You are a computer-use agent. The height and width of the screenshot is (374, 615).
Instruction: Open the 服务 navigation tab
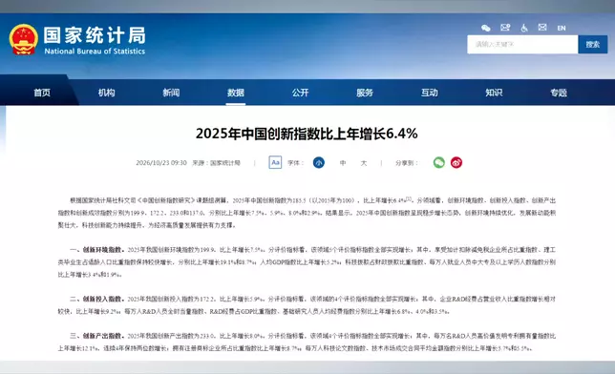365,93
